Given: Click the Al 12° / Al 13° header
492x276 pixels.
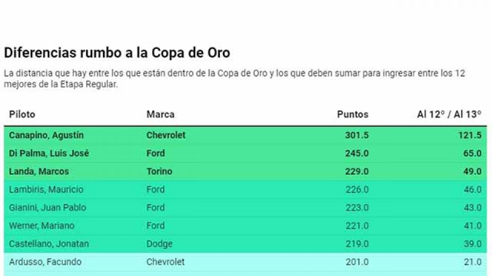Looking at the screenshot, I should (x=449, y=114).
